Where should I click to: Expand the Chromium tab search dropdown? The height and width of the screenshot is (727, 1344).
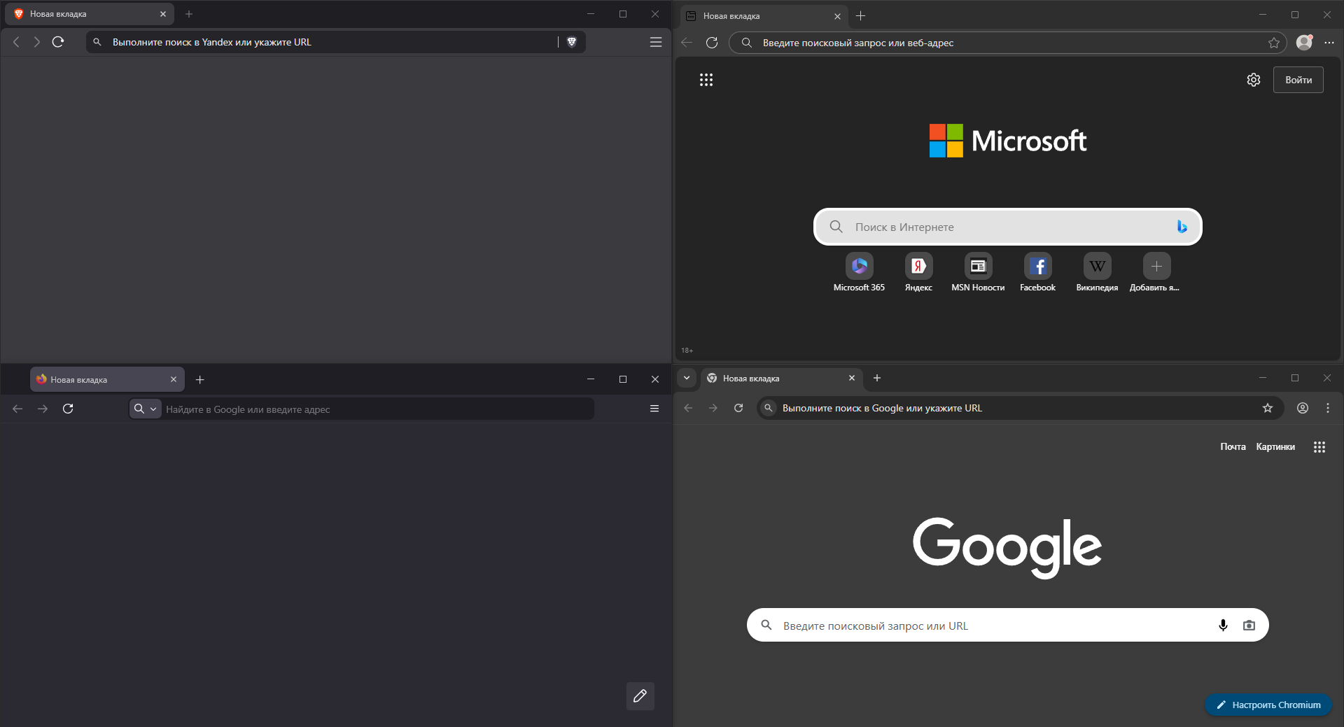click(x=687, y=378)
